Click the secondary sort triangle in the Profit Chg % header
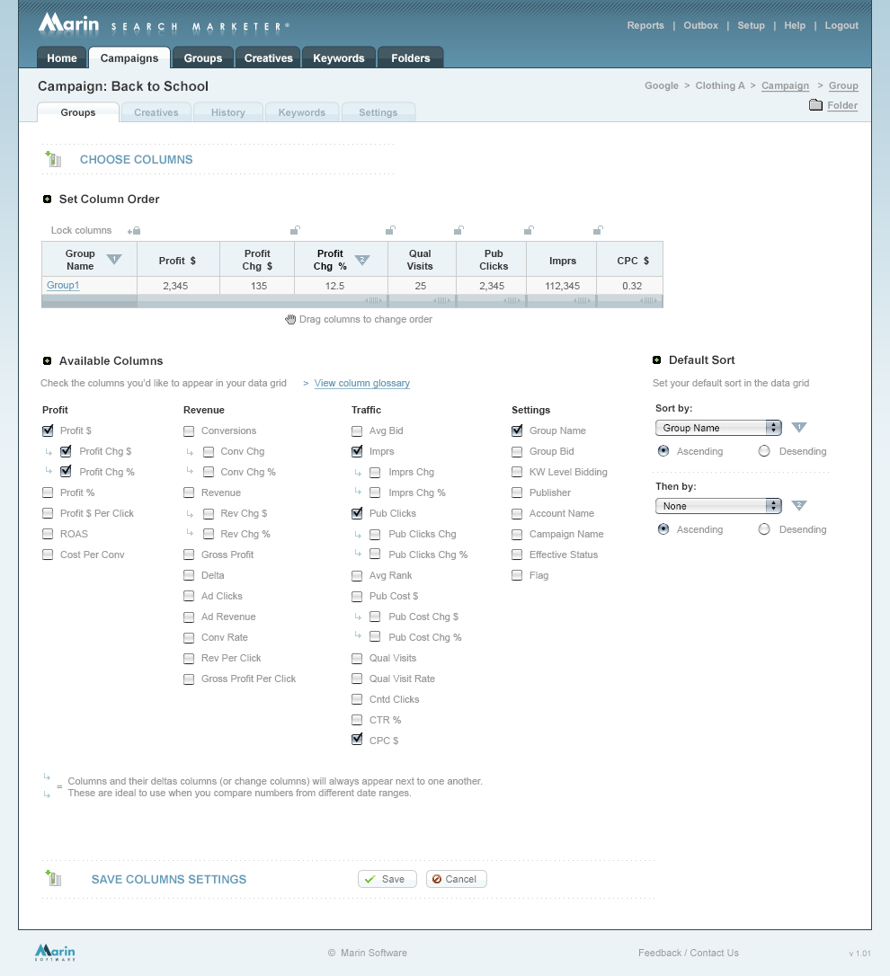 (362, 260)
